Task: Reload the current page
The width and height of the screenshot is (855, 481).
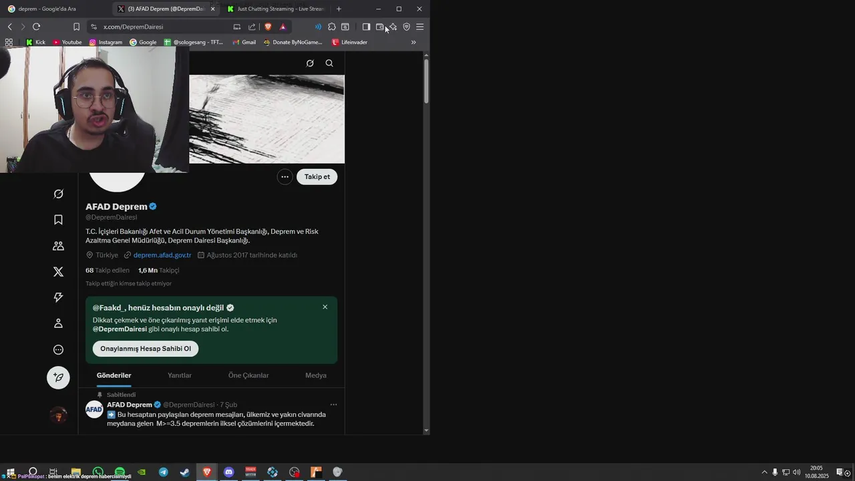Action: [x=36, y=27]
